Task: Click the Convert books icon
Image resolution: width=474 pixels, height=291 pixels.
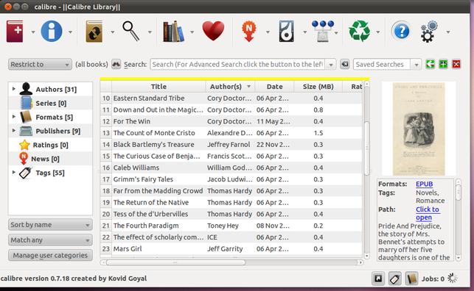Action: click(94, 32)
